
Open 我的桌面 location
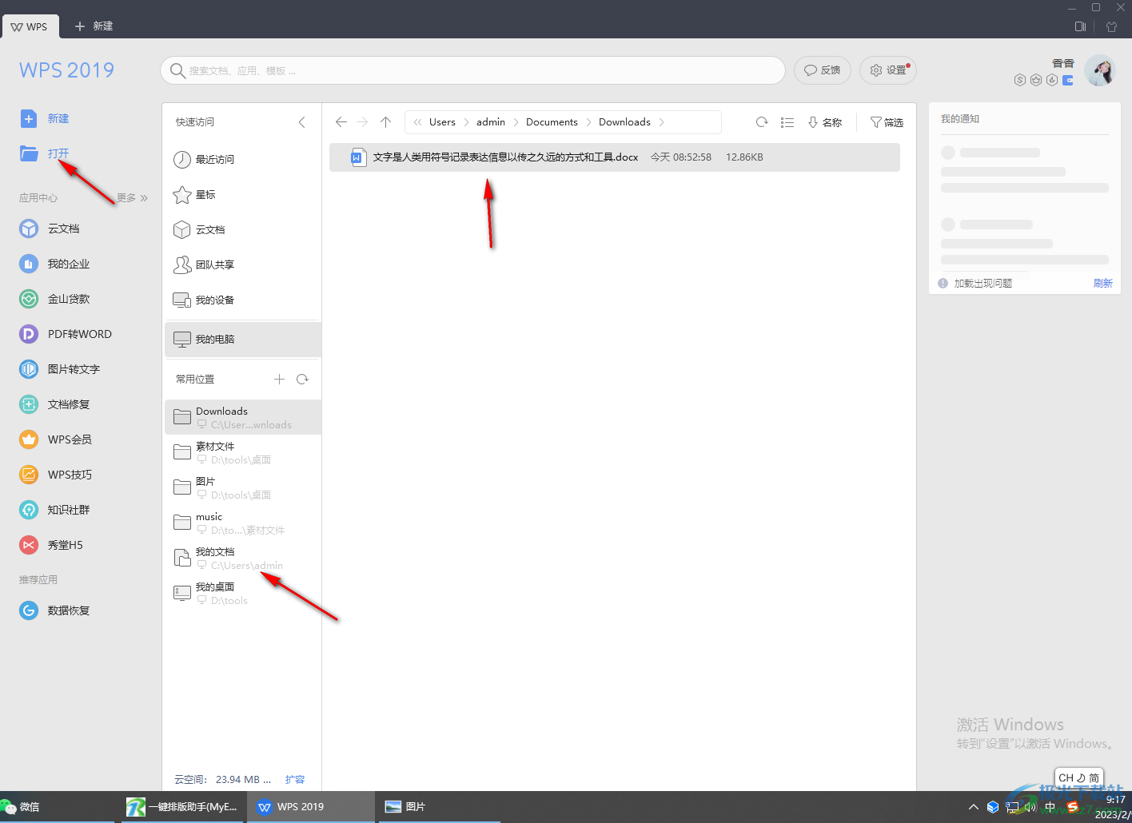(243, 593)
